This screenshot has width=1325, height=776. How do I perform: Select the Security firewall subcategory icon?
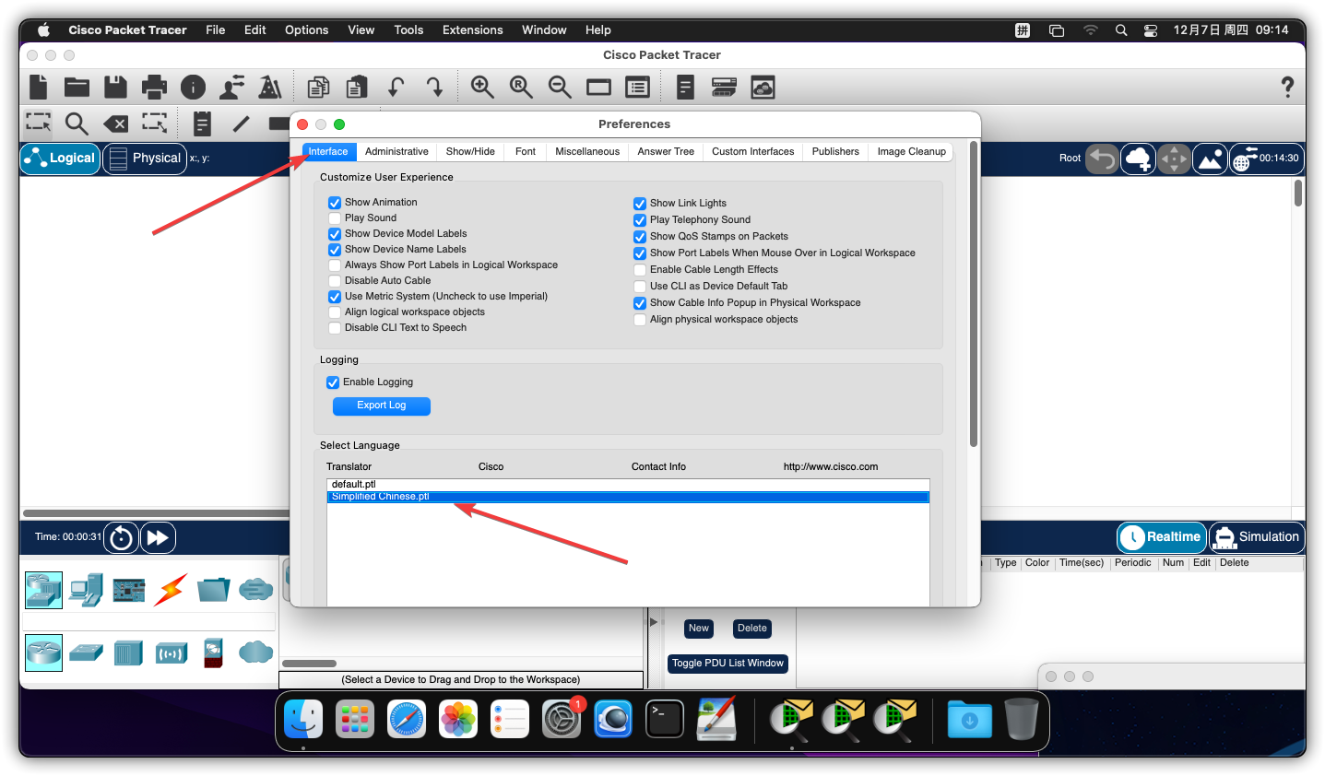[213, 653]
